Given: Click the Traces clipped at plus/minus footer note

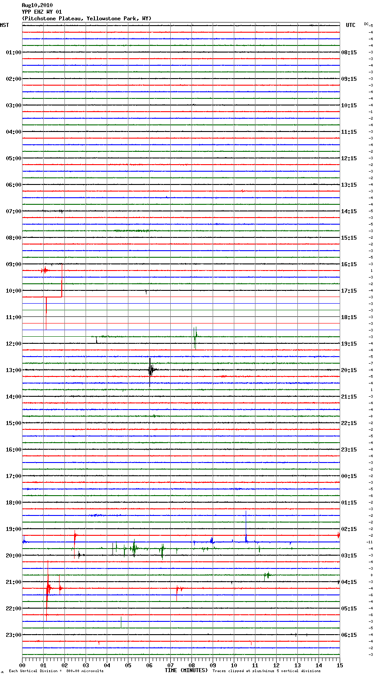Looking at the screenshot, I should [266, 671].
